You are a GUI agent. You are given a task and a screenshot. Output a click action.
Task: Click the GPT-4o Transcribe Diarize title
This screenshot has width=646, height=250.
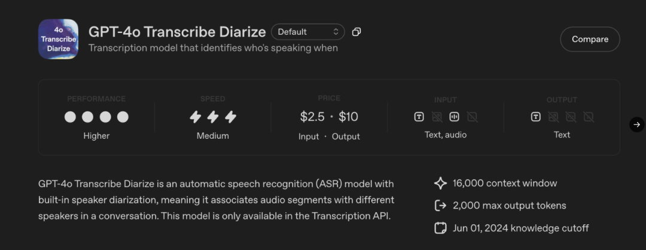click(x=177, y=32)
